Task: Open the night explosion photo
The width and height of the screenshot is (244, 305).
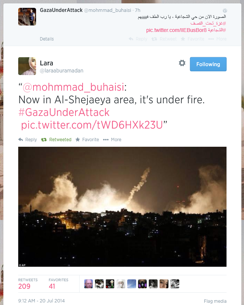Action: 122,207
